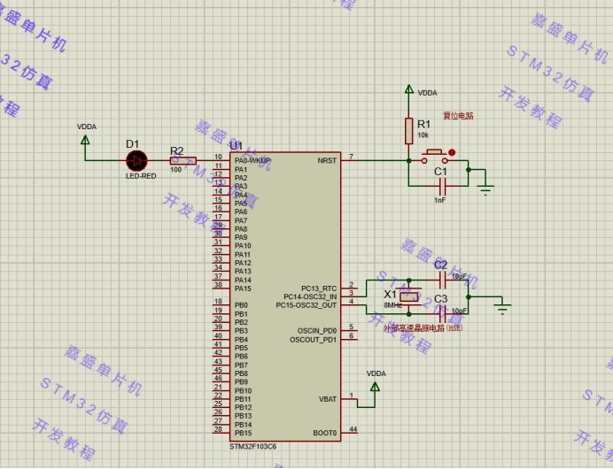The width and height of the screenshot is (613, 469).
Task: Click the PC14-OSC32_IN pin label
Action: click(310, 296)
